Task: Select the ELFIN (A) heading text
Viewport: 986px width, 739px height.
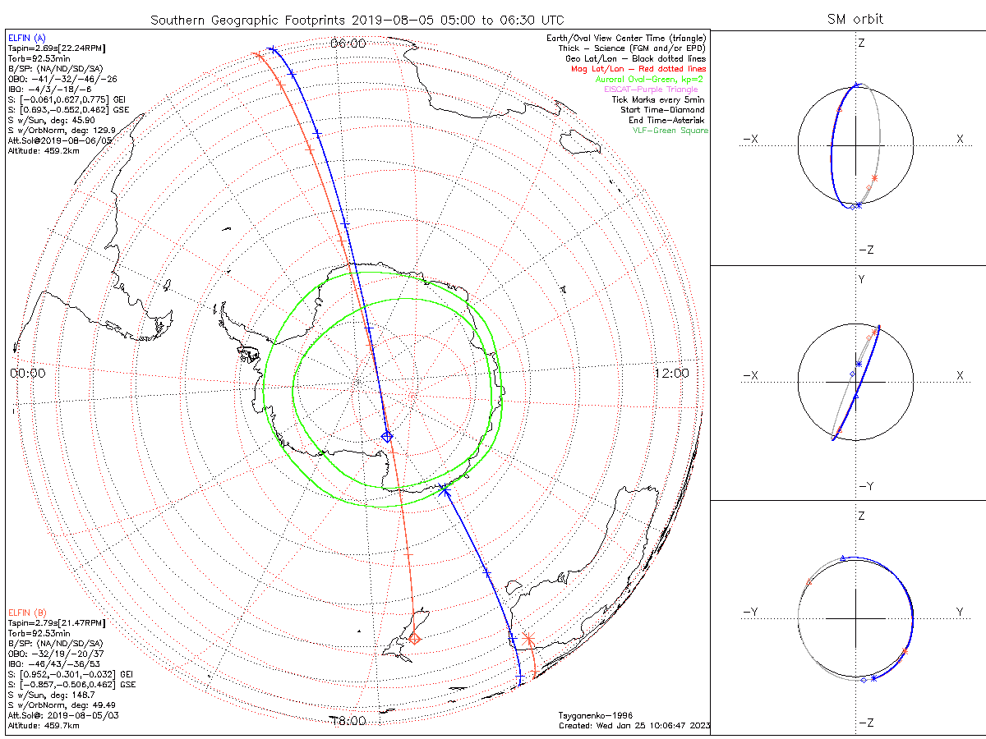Action: coord(27,38)
